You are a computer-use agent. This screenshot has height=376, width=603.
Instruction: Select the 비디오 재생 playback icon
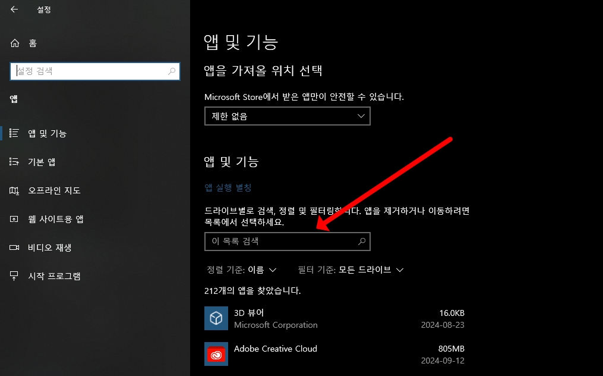(x=13, y=247)
